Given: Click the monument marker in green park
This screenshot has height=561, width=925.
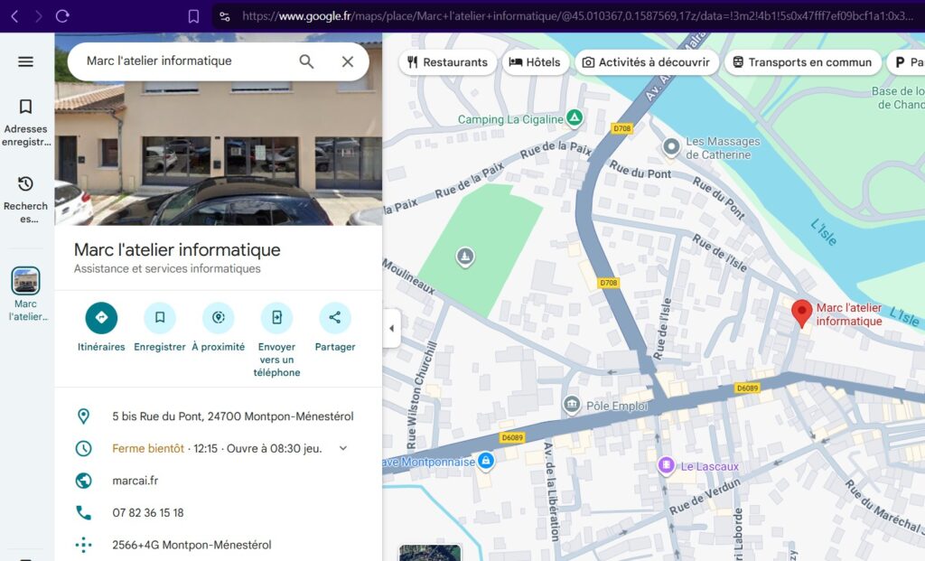Looking at the screenshot, I should pyautogui.click(x=465, y=257).
